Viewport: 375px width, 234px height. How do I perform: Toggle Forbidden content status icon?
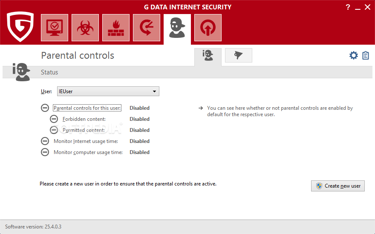click(x=54, y=119)
